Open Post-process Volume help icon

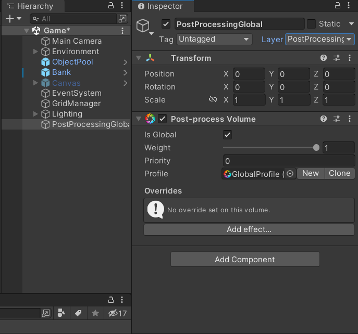point(323,119)
